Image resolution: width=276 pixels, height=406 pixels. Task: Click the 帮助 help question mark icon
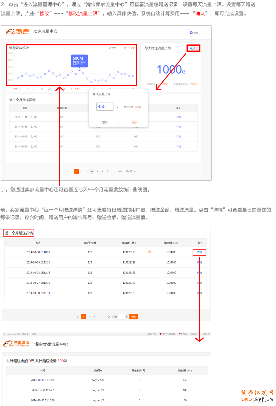191,33
